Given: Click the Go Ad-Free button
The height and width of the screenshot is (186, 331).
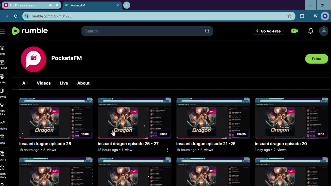Looking at the screenshot, I should (x=268, y=31).
